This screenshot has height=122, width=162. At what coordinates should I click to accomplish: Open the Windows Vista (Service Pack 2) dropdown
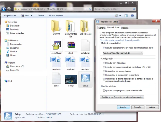(x=123, y=53)
